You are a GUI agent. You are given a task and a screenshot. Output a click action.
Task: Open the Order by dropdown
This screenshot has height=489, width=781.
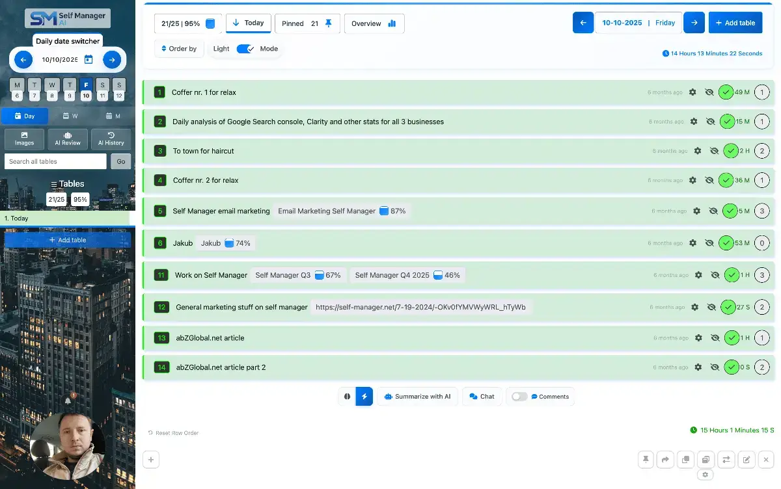(x=179, y=48)
